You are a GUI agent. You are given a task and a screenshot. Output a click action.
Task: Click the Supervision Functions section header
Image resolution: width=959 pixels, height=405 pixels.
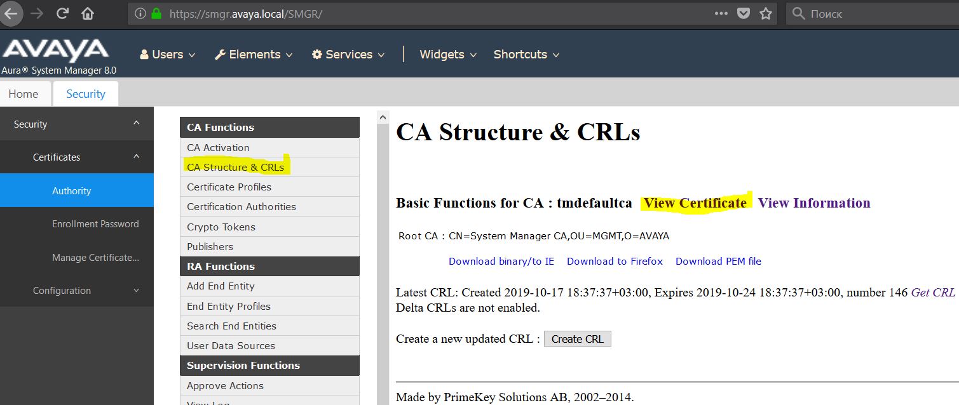[269, 366]
